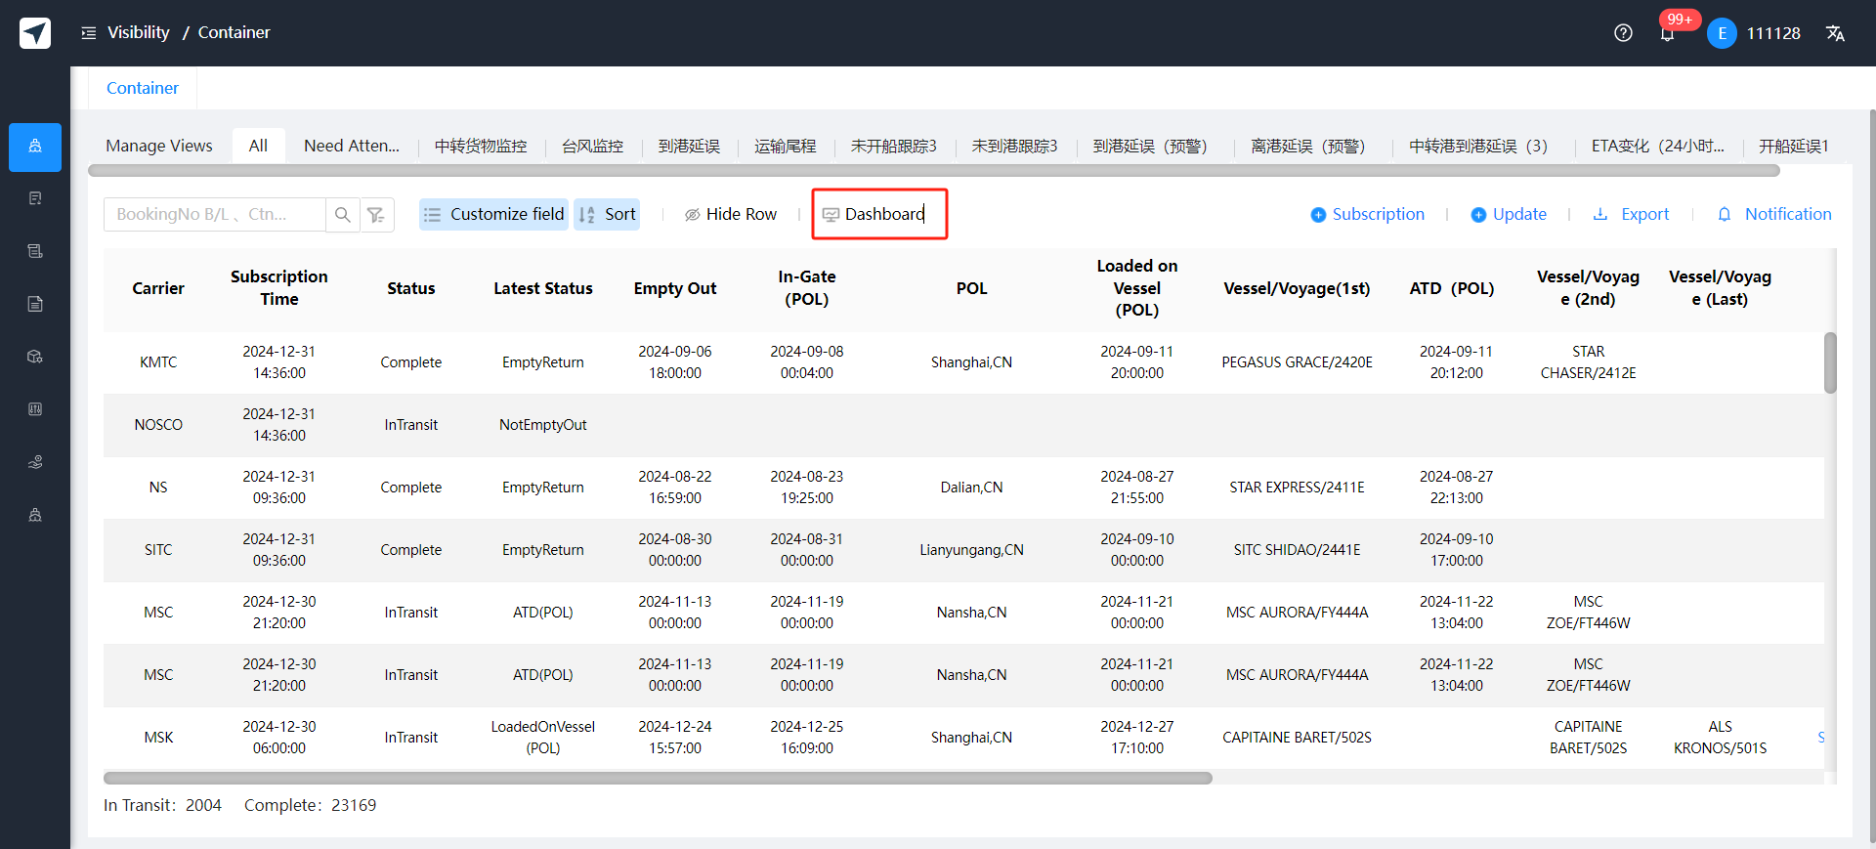Click the STAR EXPRESS/2411E vessel cell
The height and width of the screenshot is (849, 1876).
pos(1297,488)
